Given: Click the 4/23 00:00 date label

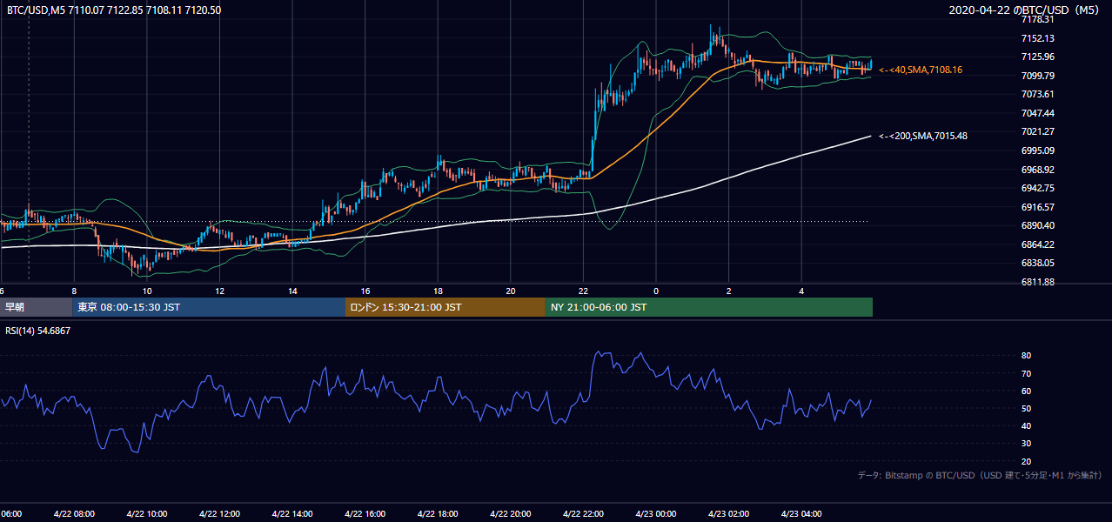Looking at the screenshot, I should tap(655, 514).
